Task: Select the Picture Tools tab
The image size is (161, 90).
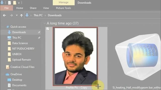Action: point(63,8)
